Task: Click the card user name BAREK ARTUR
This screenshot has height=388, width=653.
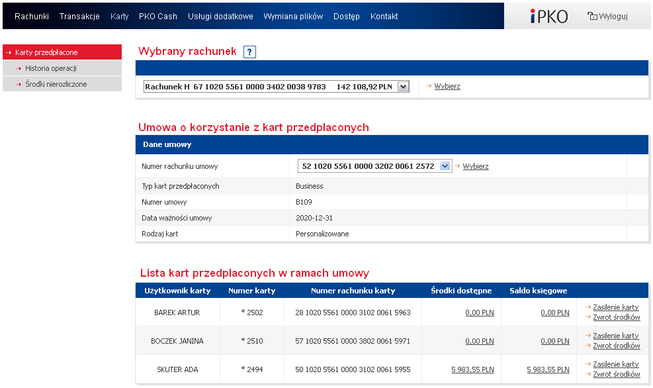Action: 177,313
